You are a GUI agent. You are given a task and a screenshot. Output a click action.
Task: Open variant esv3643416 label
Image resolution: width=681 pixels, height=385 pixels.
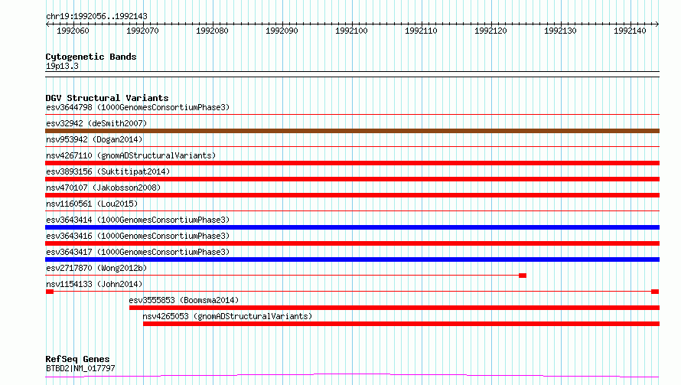138,236
